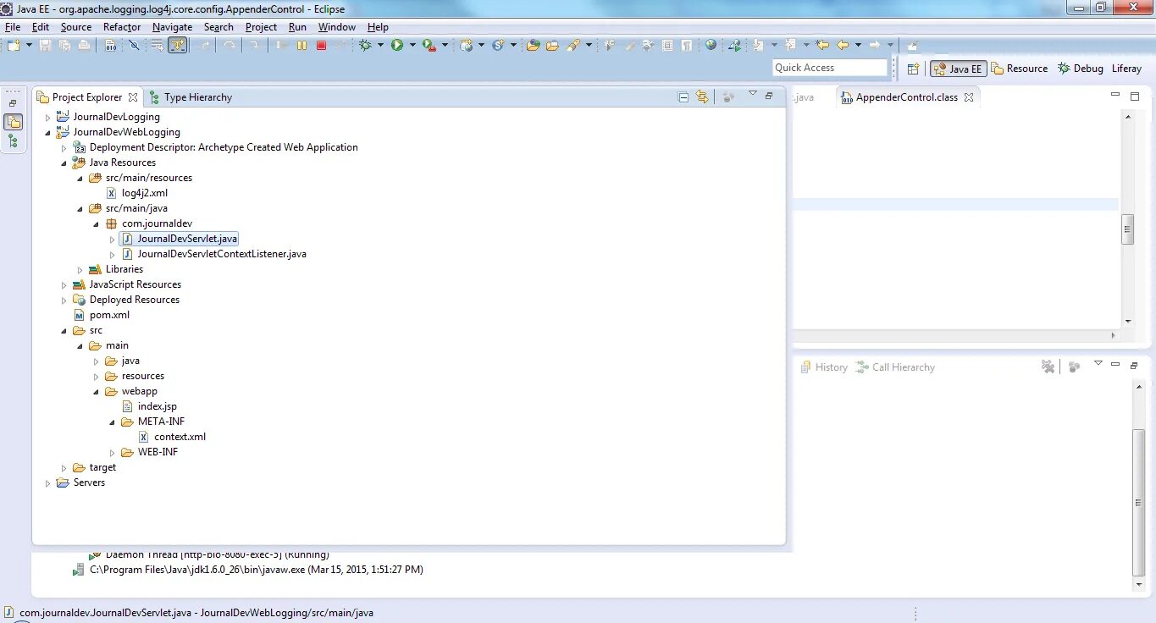This screenshot has height=623, width=1156.
Task: Select JournalDevServletContextListener.java file
Action: click(213, 254)
